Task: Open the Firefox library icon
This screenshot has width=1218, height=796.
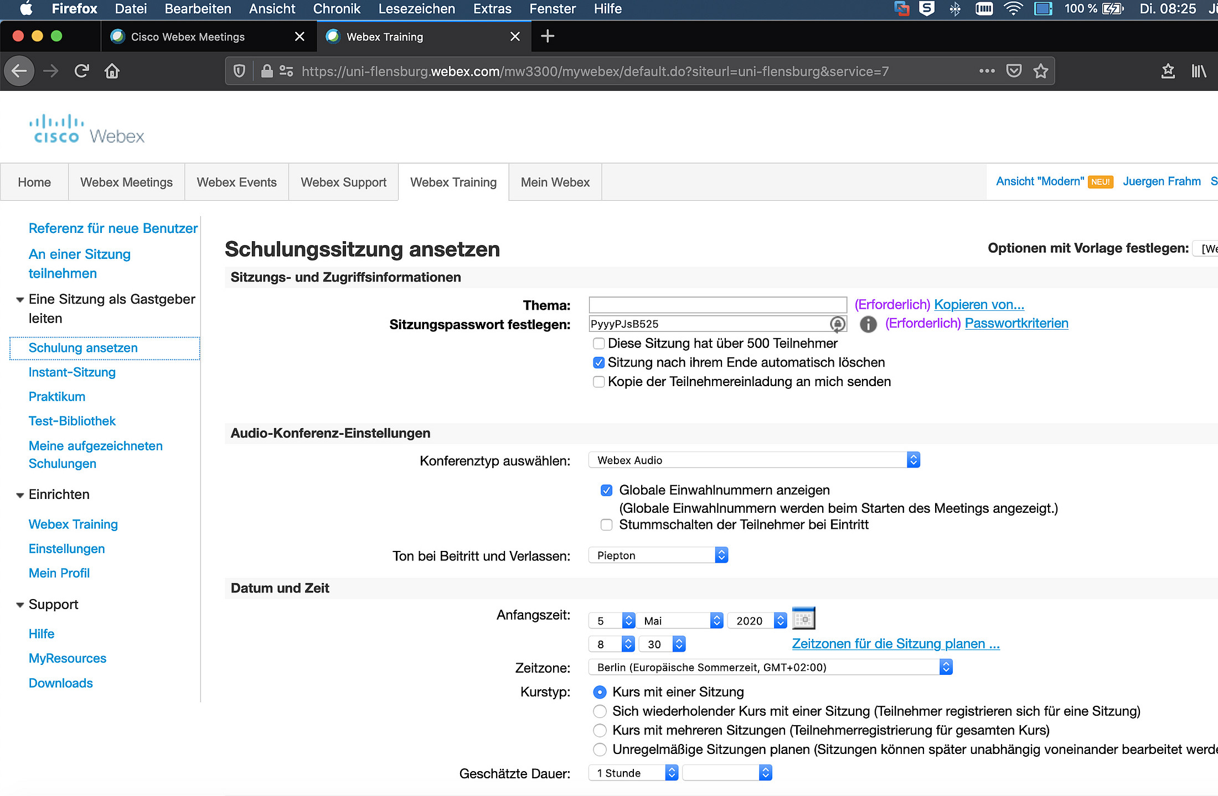Action: (1199, 71)
